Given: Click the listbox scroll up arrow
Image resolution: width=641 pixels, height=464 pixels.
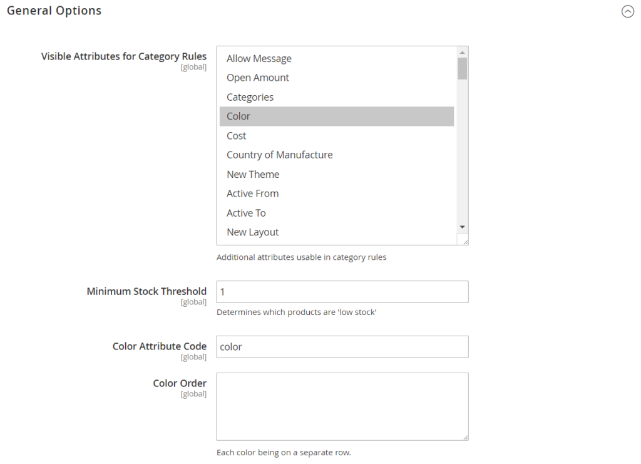Looking at the screenshot, I should (x=462, y=52).
